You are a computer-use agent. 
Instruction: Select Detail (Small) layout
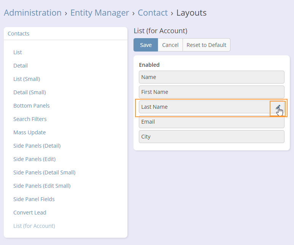click(x=30, y=92)
